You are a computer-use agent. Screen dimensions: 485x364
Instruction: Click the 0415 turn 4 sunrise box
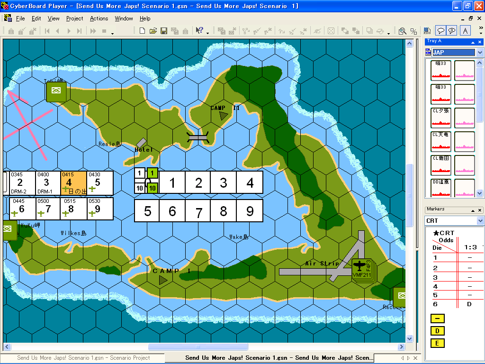(x=73, y=183)
